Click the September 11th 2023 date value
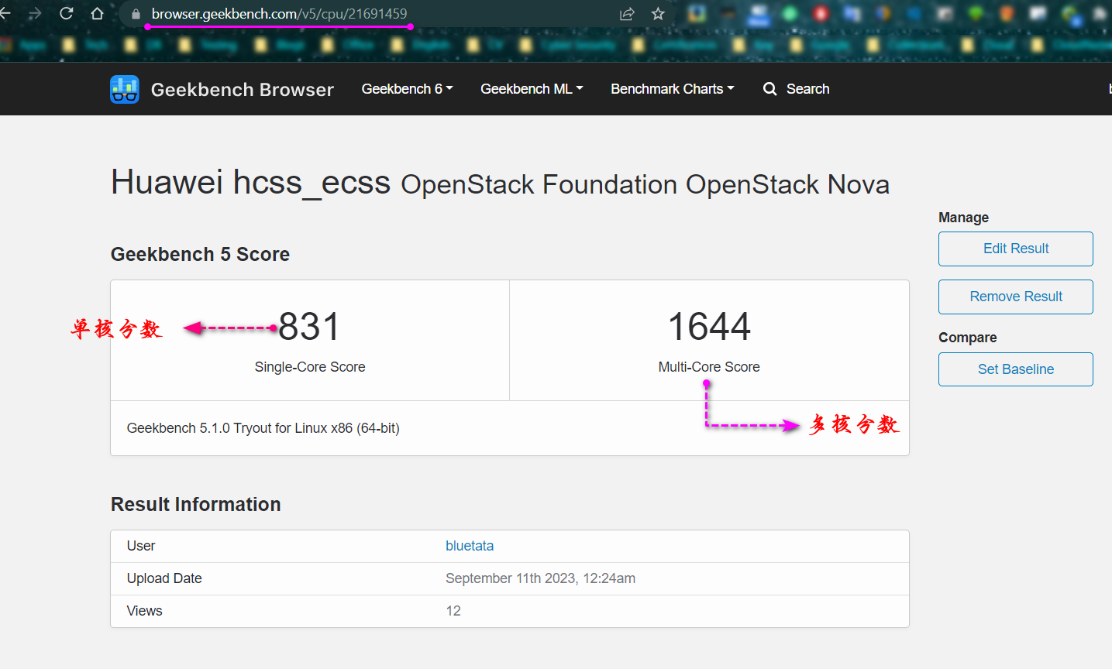This screenshot has width=1112, height=669. [540, 578]
